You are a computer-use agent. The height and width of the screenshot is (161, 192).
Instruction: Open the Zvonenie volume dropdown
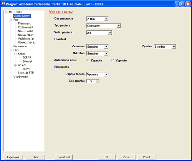[x=106, y=46]
